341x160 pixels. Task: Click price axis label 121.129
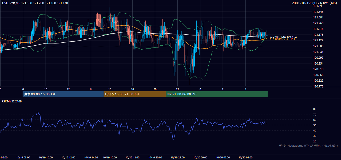(318, 40)
